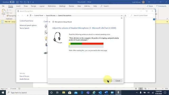Switch to Word from the taskbar
Viewport: 169px width, 95px height.
coord(106,93)
